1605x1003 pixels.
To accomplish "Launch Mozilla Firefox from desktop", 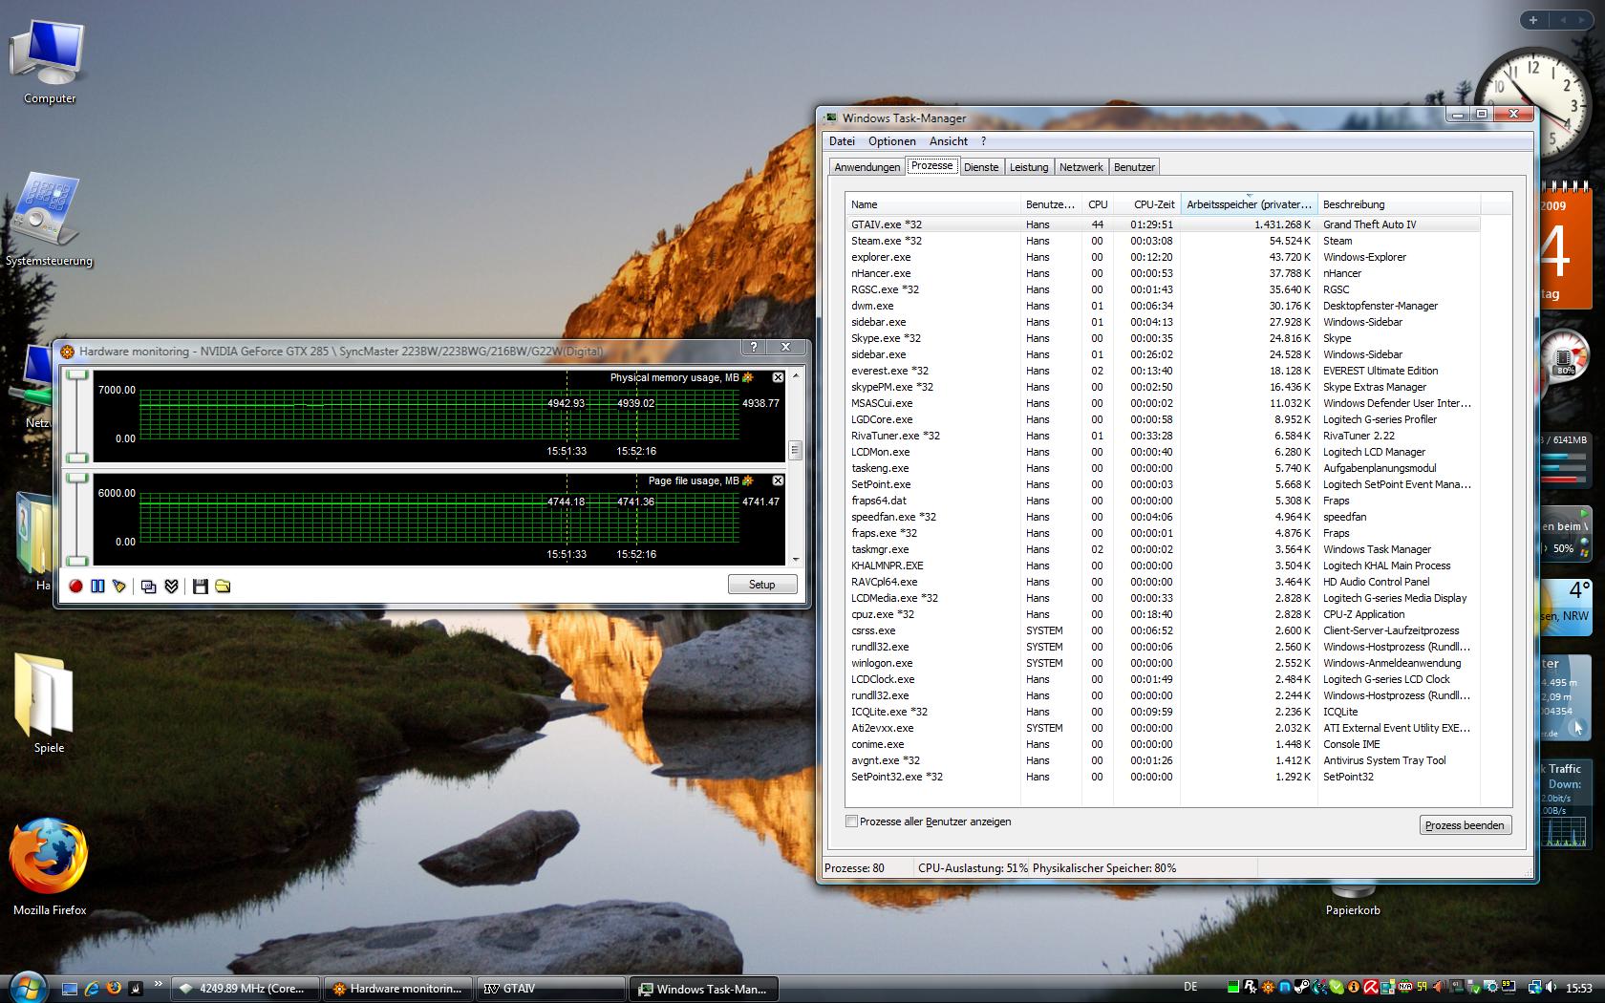I will [49, 866].
